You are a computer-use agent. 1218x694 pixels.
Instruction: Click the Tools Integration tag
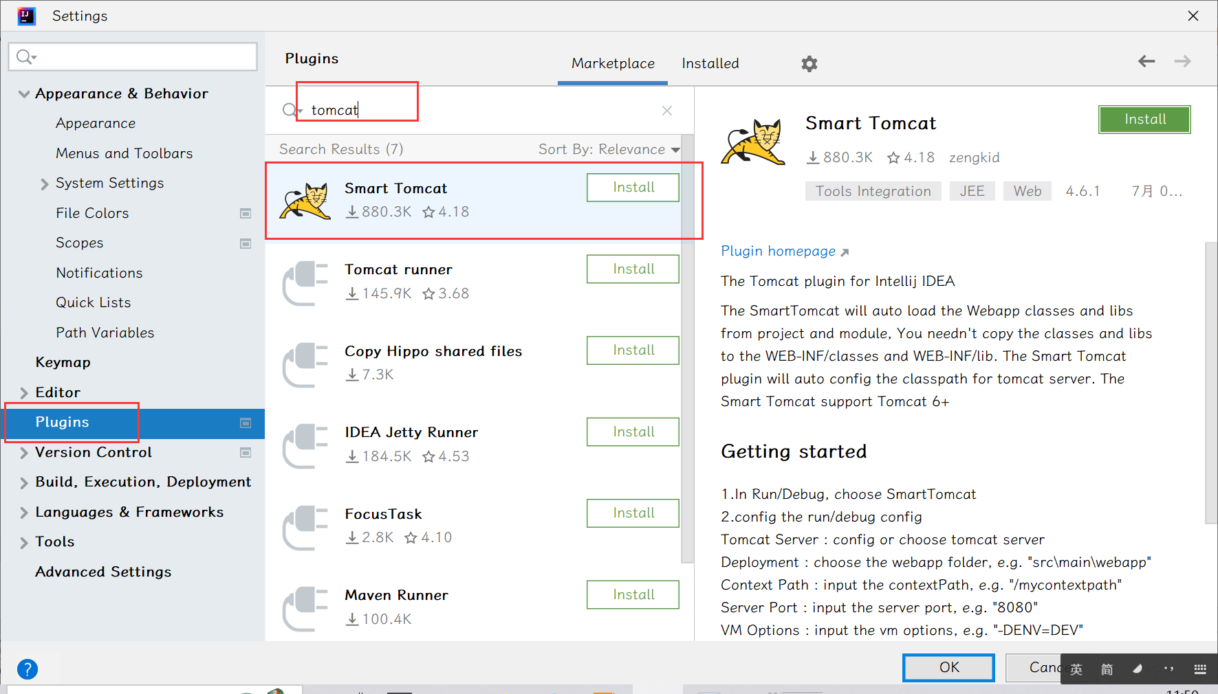(873, 192)
